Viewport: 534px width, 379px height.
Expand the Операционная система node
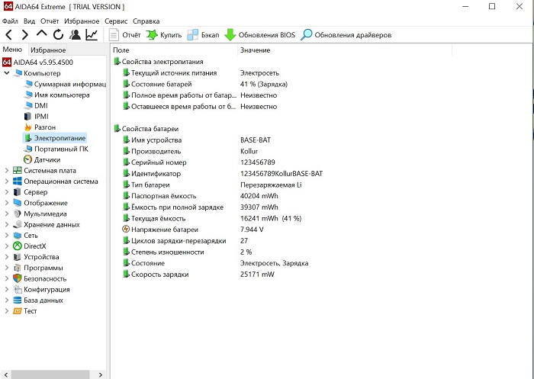(x=6, y=181)
